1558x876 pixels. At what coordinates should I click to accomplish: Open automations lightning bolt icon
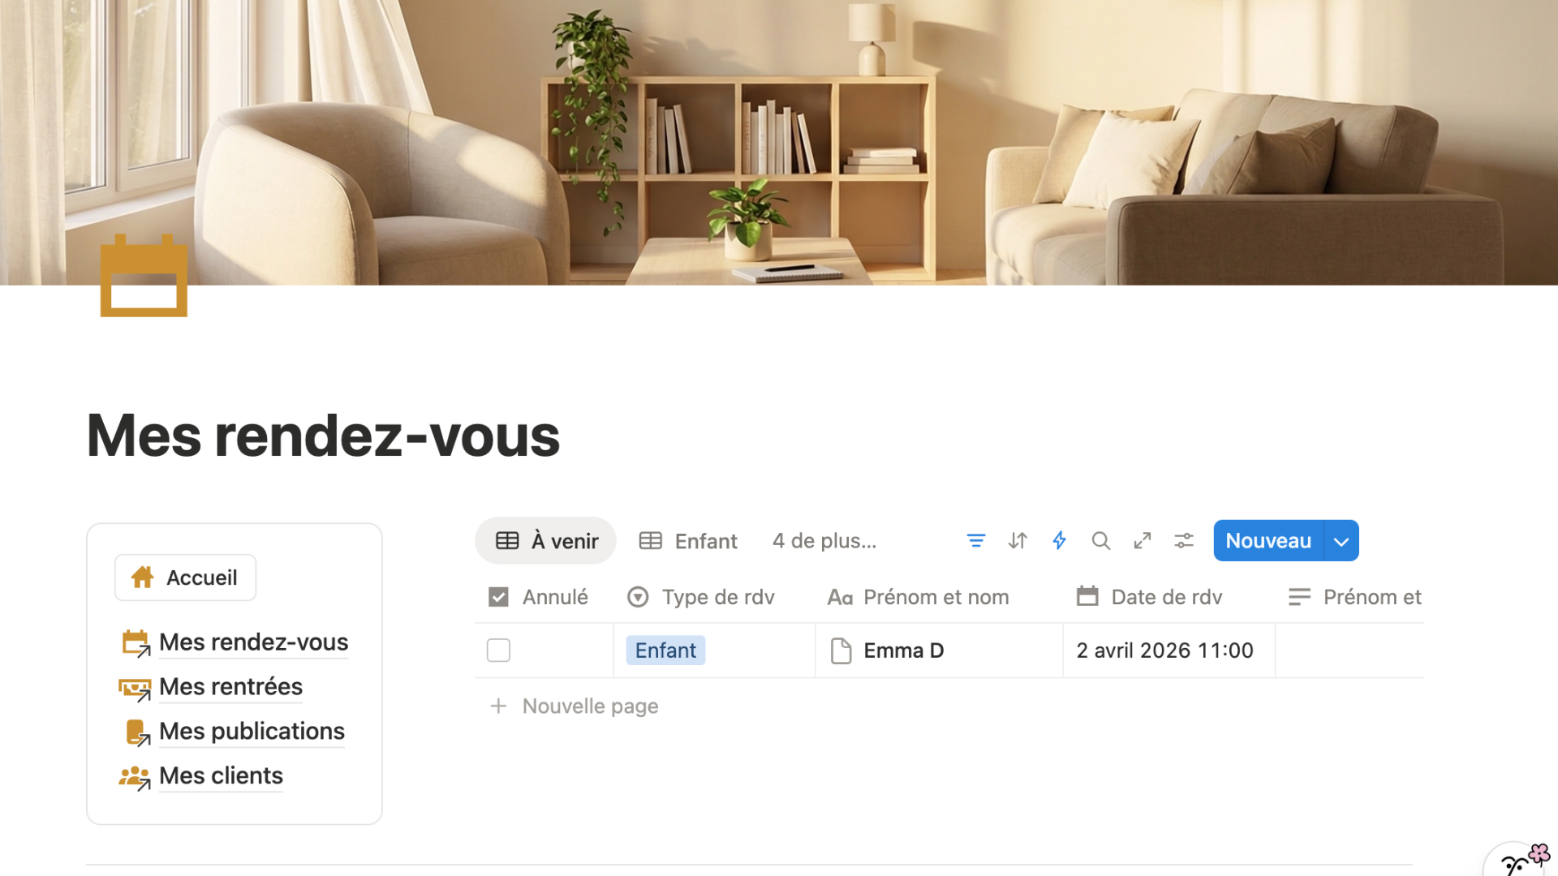tap(1059, 540)
